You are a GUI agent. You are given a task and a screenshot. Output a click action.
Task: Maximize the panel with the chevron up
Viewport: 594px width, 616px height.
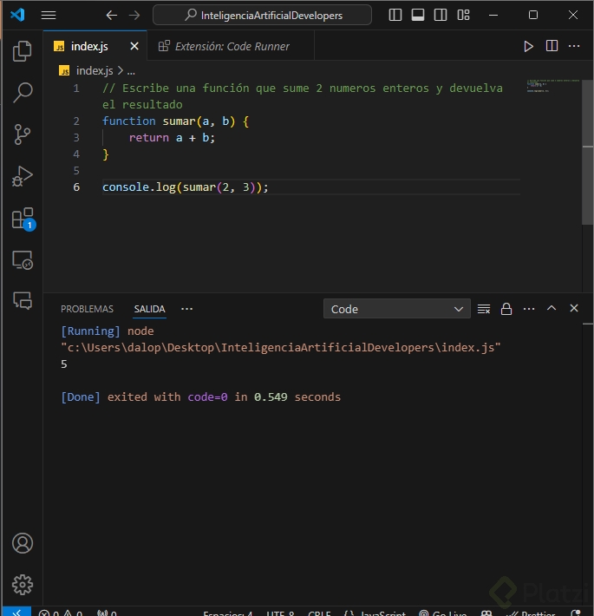point(551,309)
